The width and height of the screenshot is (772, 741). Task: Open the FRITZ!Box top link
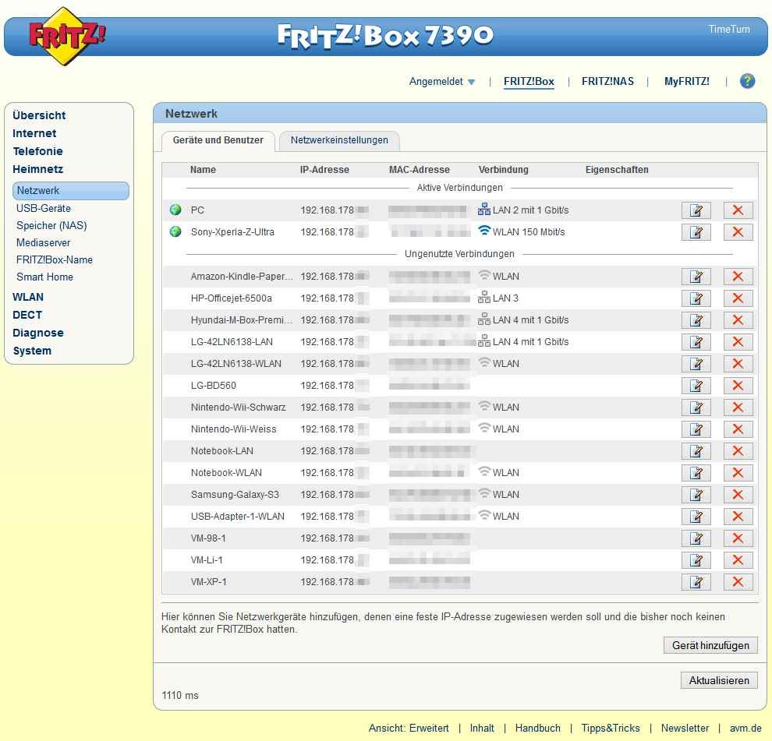[529, 82]
